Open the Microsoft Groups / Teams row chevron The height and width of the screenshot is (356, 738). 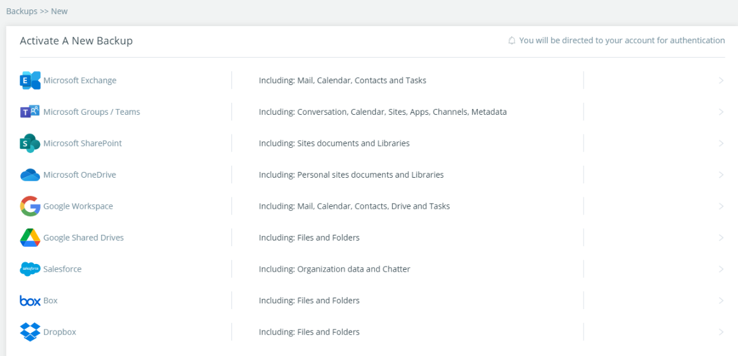(x=721, y=112)
